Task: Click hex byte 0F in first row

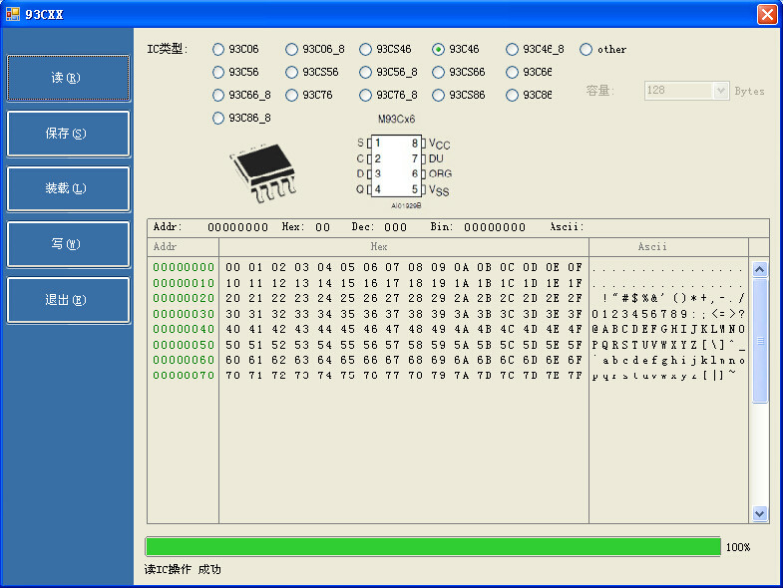Action: 576,267
